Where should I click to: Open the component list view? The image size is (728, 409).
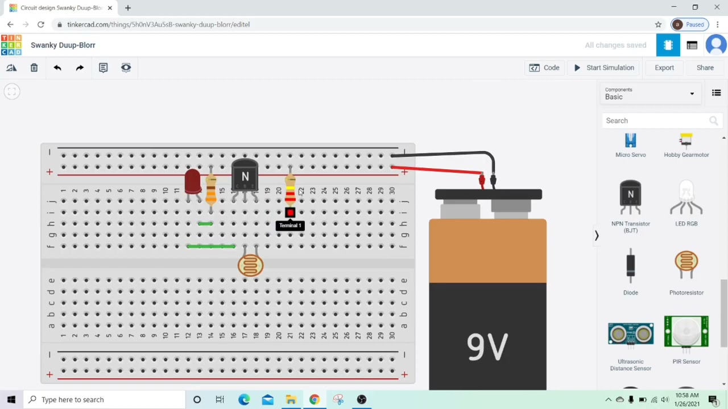[x=692, y=45]
